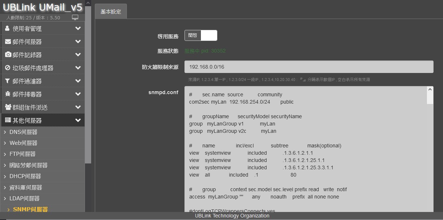The height and width of the screenshot is (220, 443).
Task: Collapse the 其他伺服器 menu chevron
Action: [78, 120]
